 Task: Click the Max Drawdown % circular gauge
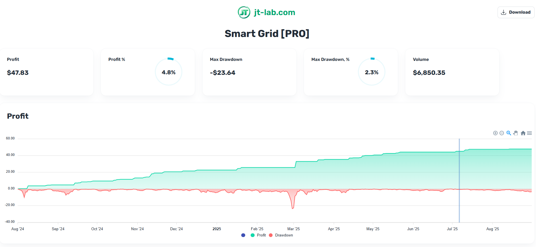coord(371,72)
